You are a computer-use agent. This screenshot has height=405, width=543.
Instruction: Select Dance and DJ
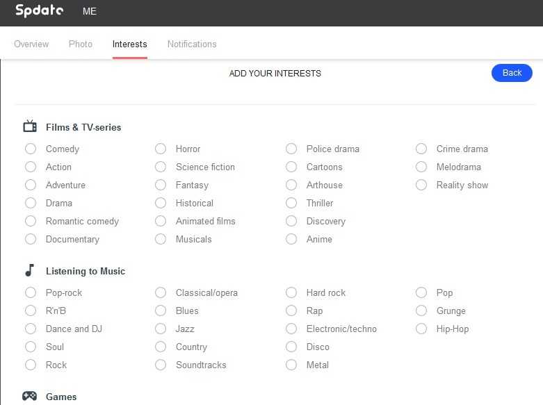(x=31, y=329)
